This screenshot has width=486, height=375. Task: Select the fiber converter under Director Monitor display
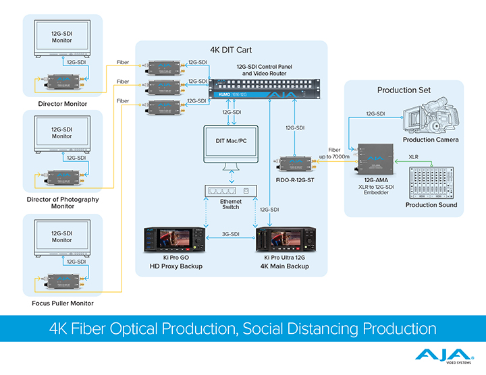(61, 84)
